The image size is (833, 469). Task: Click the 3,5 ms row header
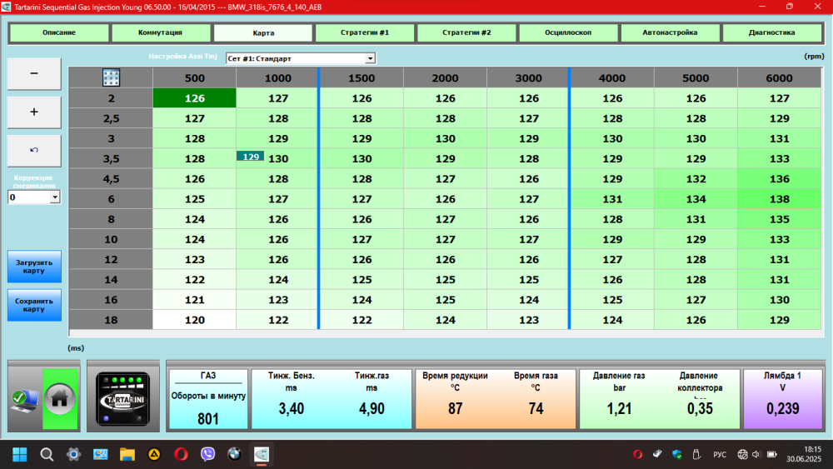tap(111, 159)
